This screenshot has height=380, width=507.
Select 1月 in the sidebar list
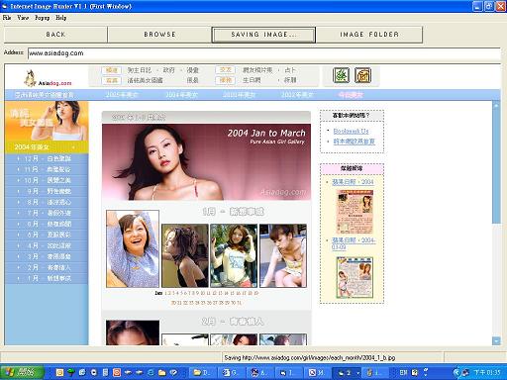click(47, 278)
